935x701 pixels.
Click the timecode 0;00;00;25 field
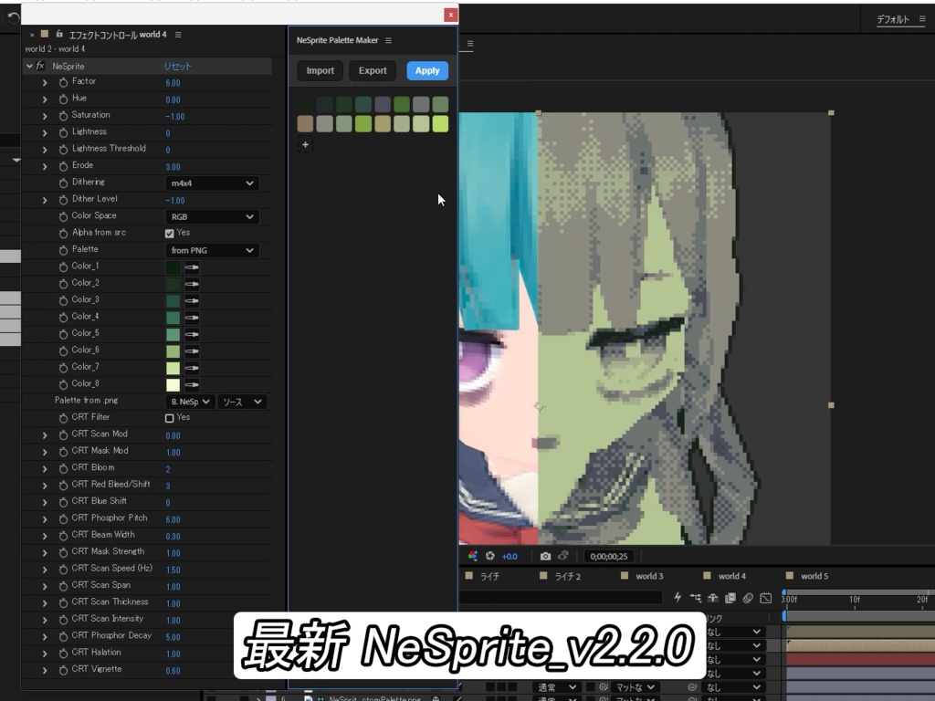(609, 556)
